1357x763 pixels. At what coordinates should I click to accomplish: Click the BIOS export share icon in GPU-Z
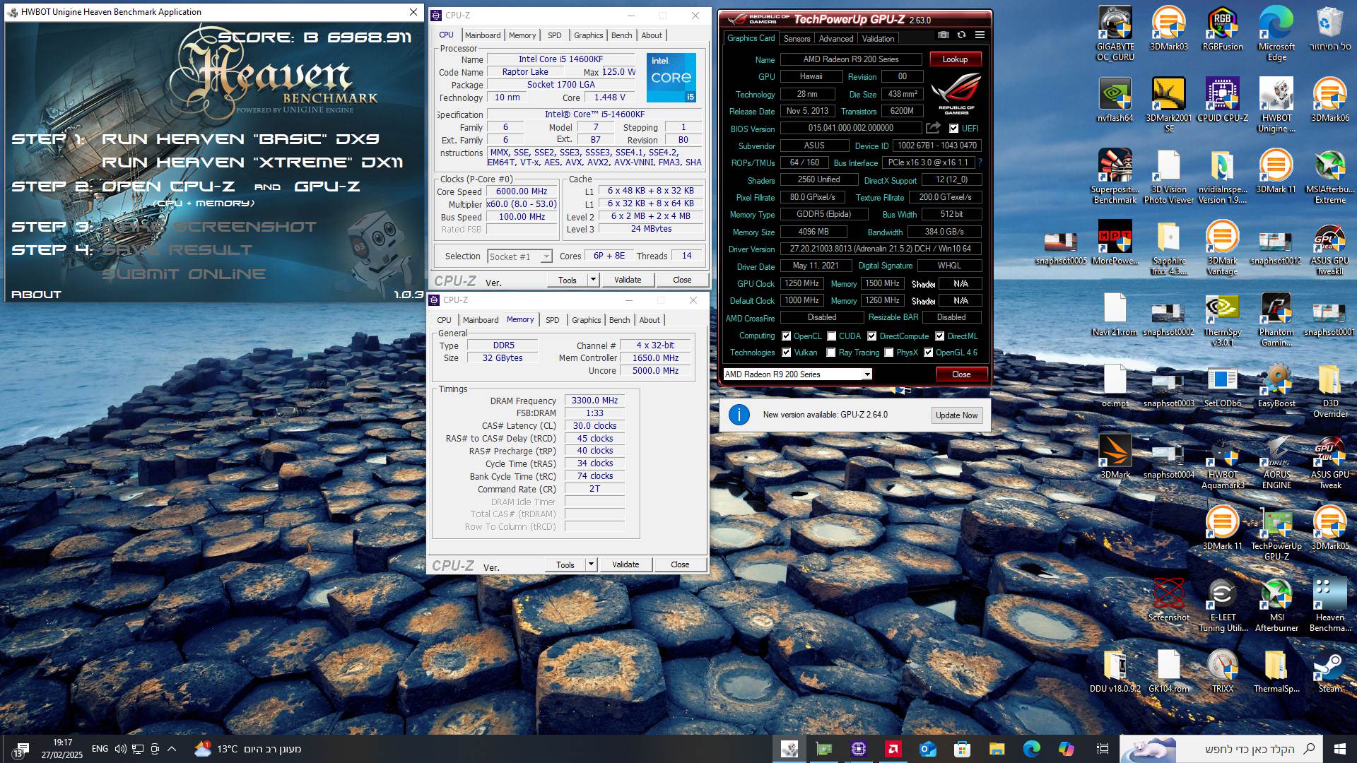934,128
